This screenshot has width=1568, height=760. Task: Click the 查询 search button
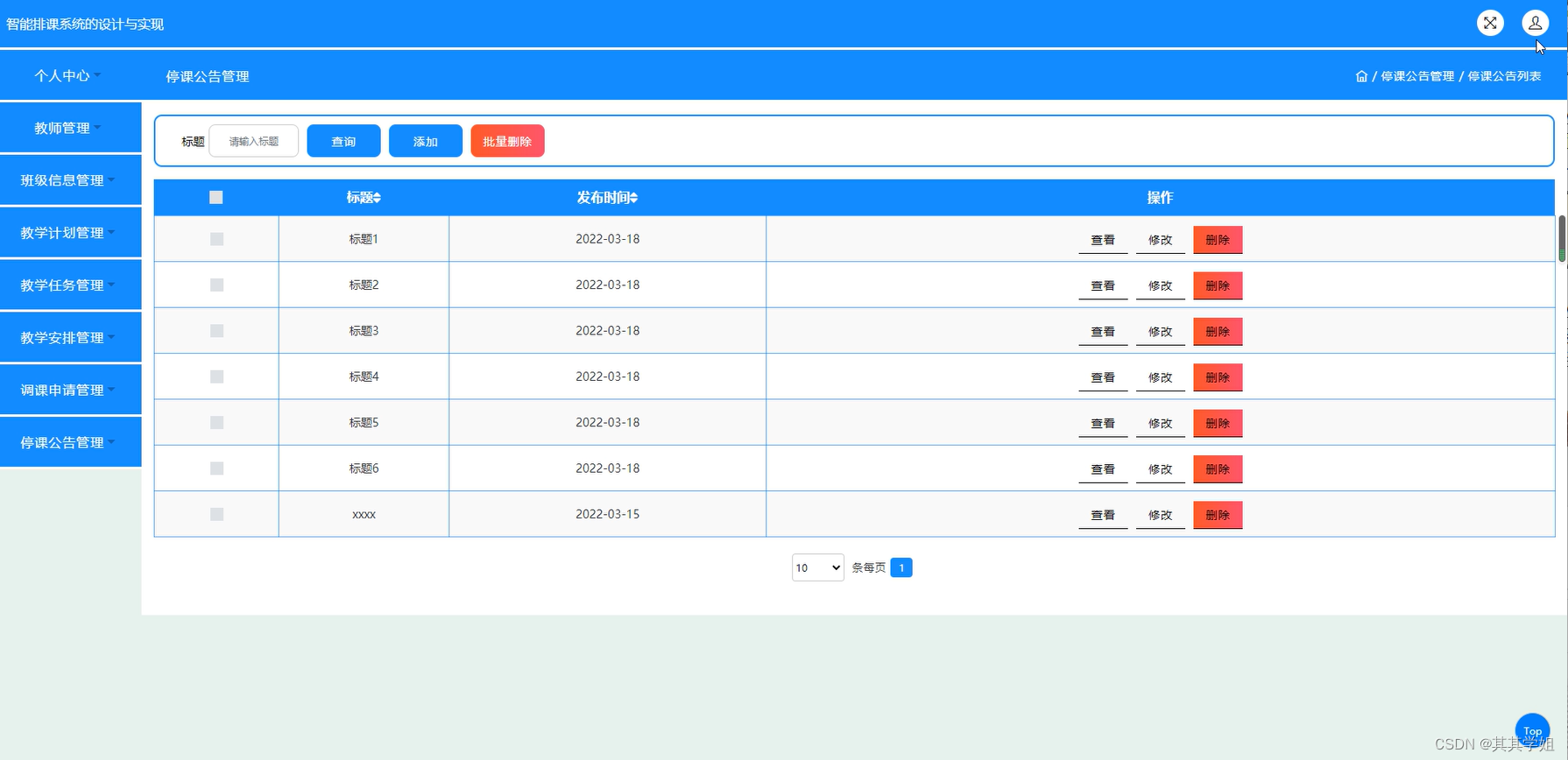click(343, 141)
